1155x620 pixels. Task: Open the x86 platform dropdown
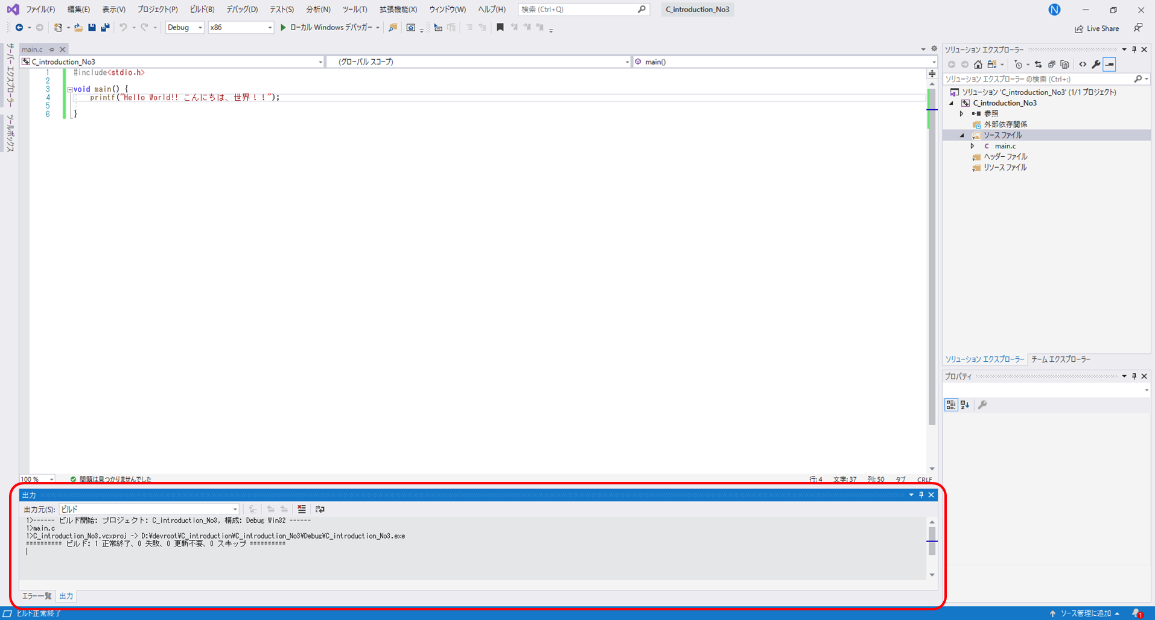click(x=240, y=27)
